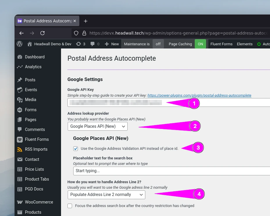
Task: Click the tracking protection shield icon
Action: coord(76,33)
